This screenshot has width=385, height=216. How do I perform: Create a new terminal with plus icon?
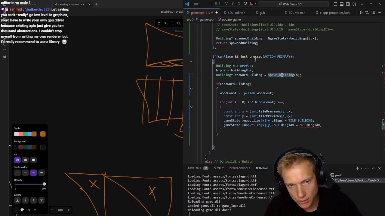click(x=357, y=168)
